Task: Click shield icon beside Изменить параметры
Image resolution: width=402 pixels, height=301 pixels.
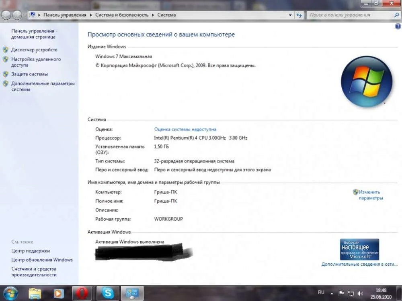Action: coord(355,192)
